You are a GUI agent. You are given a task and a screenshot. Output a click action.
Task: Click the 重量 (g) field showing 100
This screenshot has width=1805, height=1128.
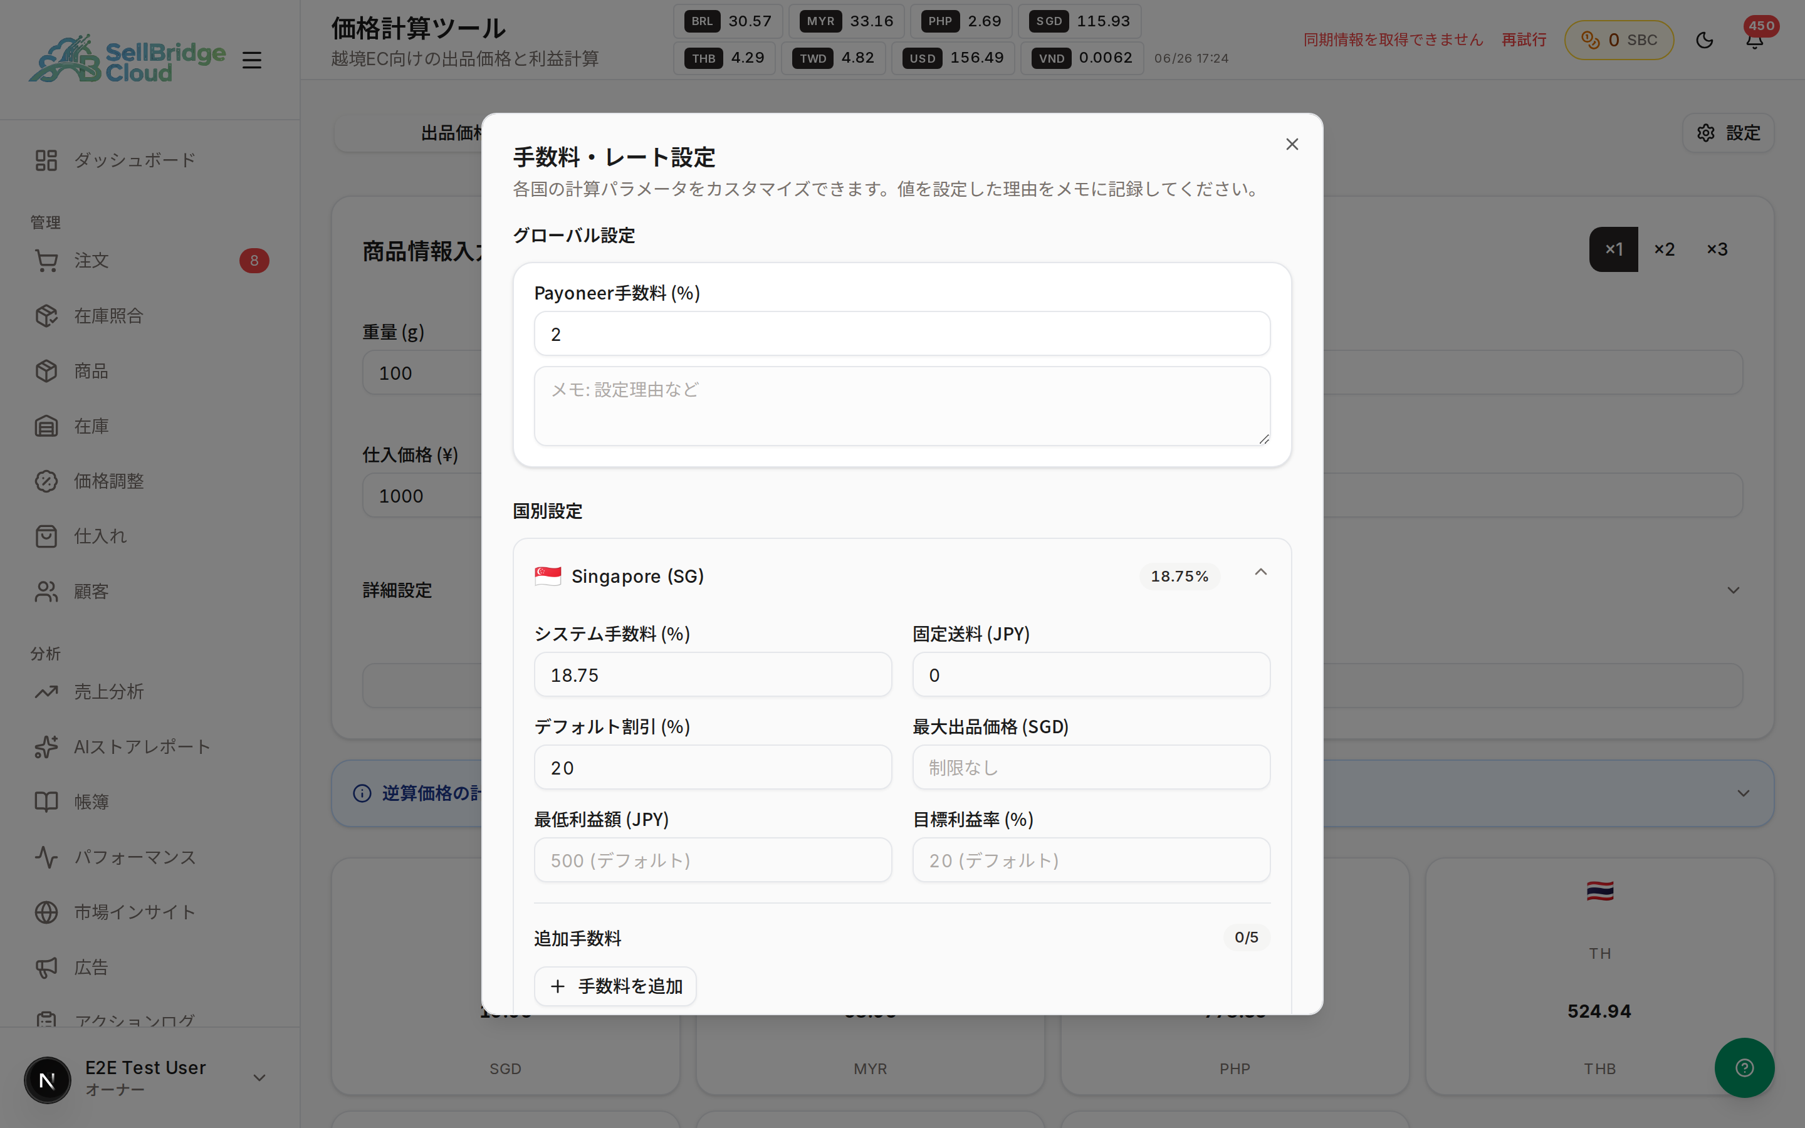423,372
